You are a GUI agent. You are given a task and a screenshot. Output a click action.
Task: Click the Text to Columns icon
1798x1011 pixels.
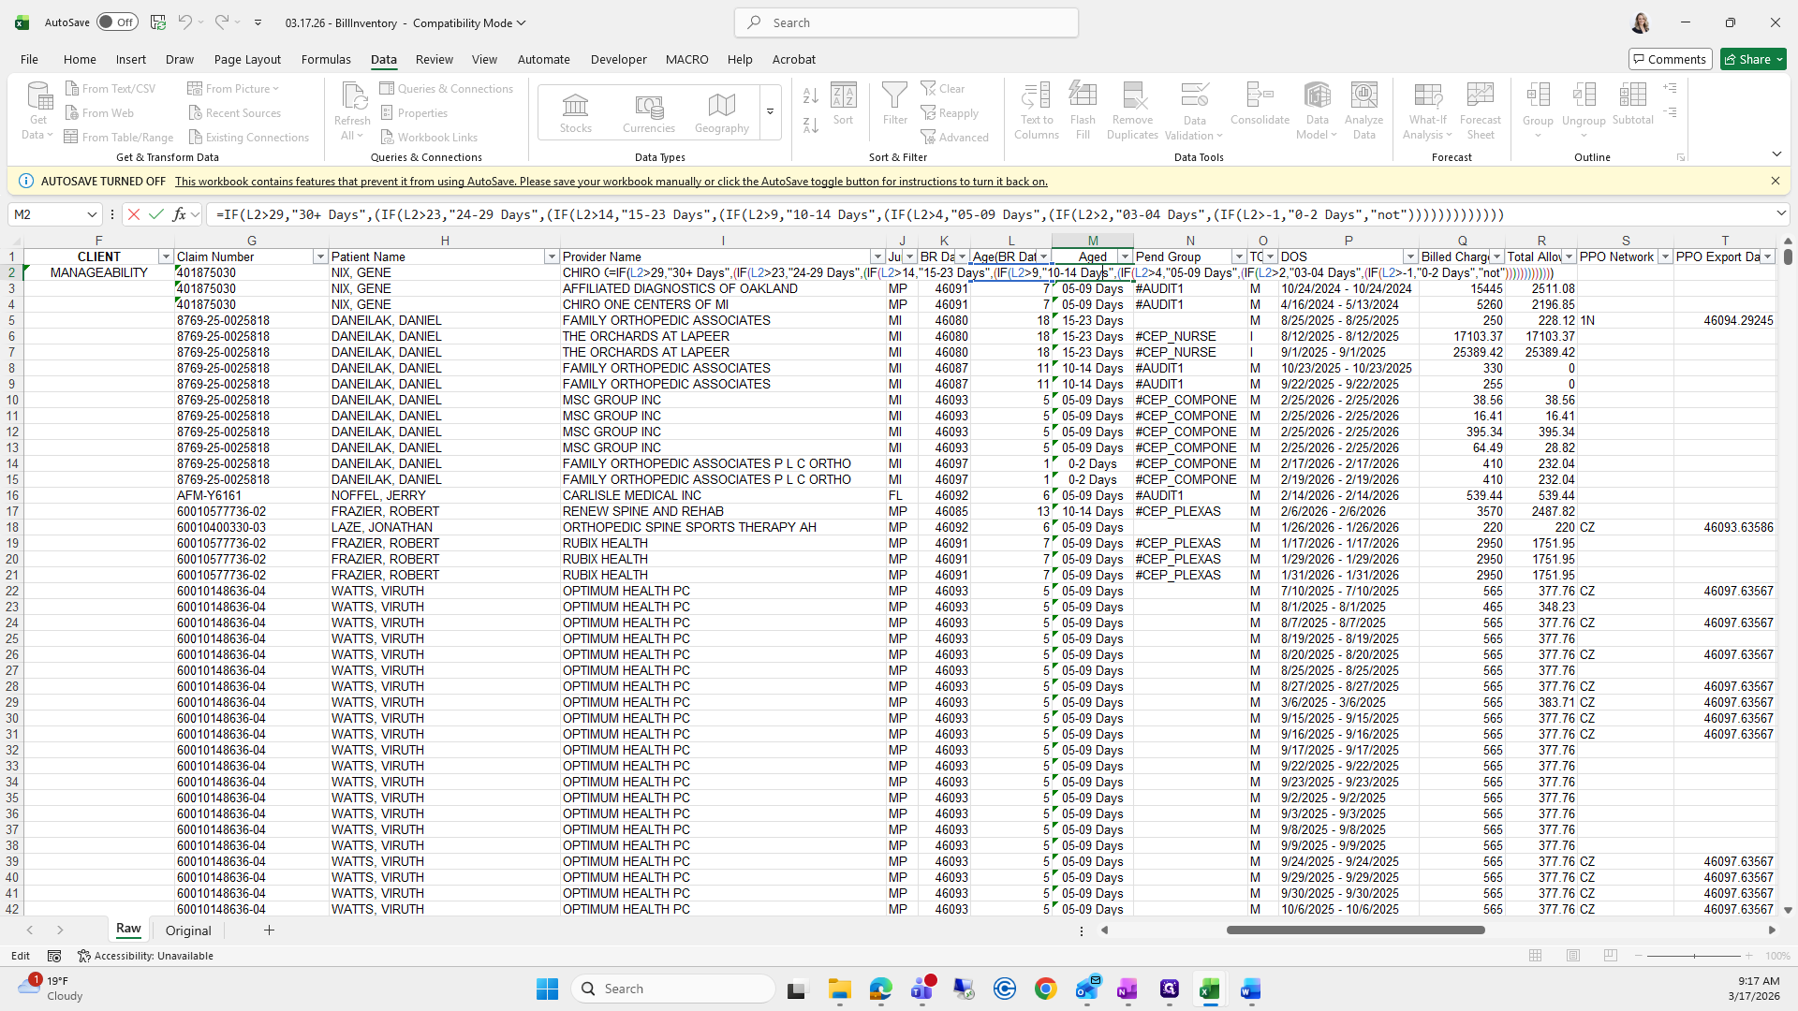pyautogui.click(x=1036, y=96)
